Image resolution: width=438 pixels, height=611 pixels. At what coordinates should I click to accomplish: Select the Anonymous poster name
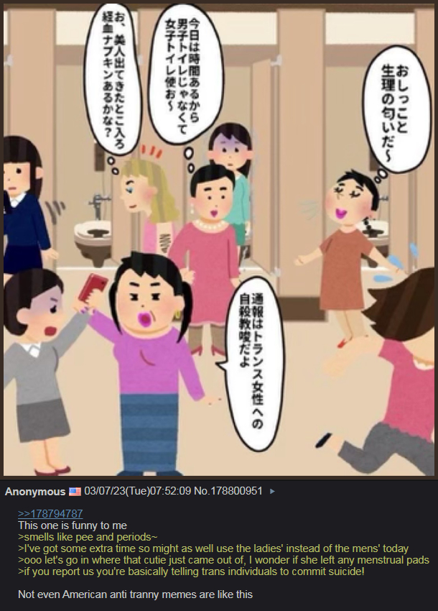(x=35, y=492)
